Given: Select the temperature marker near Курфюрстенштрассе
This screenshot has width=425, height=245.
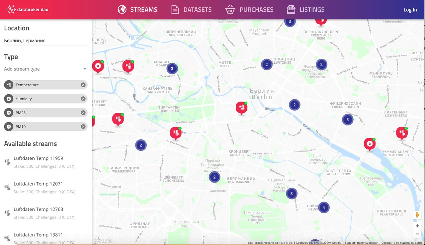Looking at the screenshot, I should (x=176, y=133).
